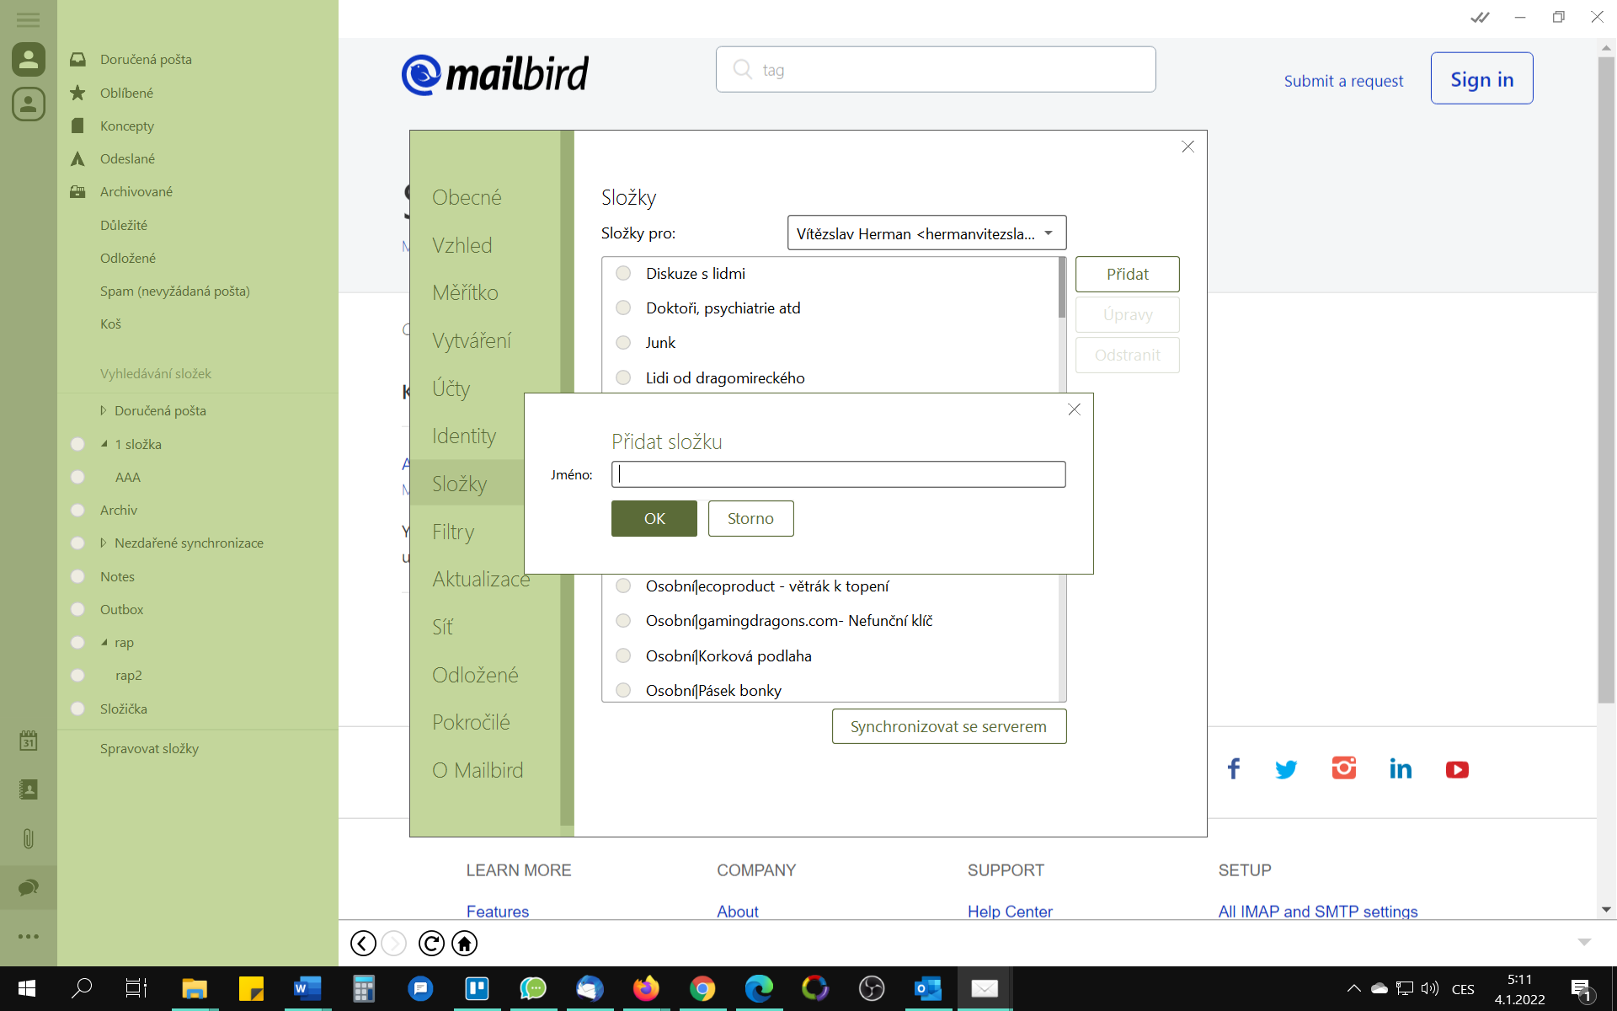Open the contacts book sidebar icon
The image size is (1617, 1011).
[28, 789]
